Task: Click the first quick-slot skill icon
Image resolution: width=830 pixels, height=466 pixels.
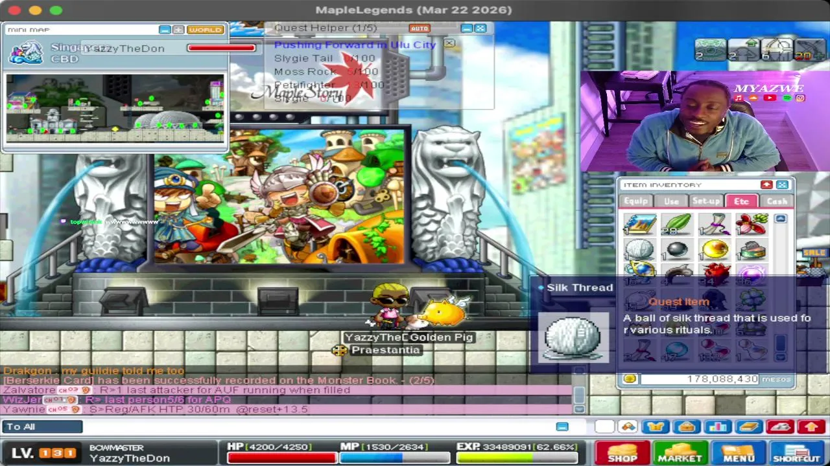Action: (x=711, y=49)
